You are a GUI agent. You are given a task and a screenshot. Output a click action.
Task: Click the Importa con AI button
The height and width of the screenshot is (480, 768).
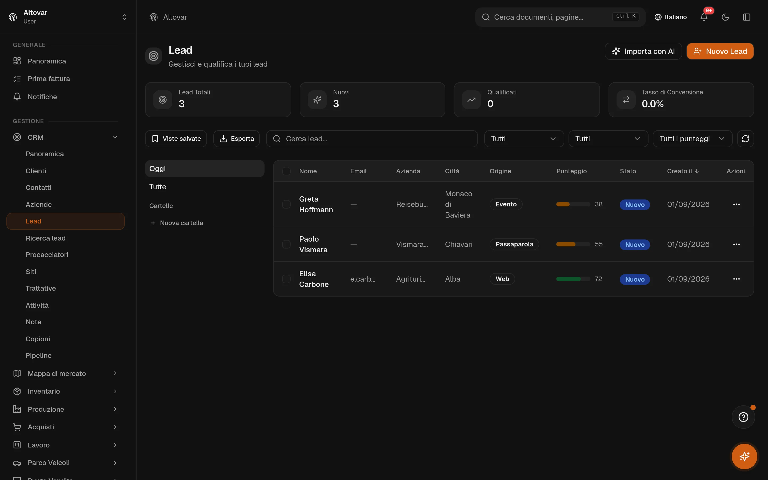click(643, 51)
